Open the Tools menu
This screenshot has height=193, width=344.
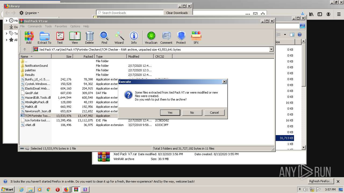[x=48, y=26]
